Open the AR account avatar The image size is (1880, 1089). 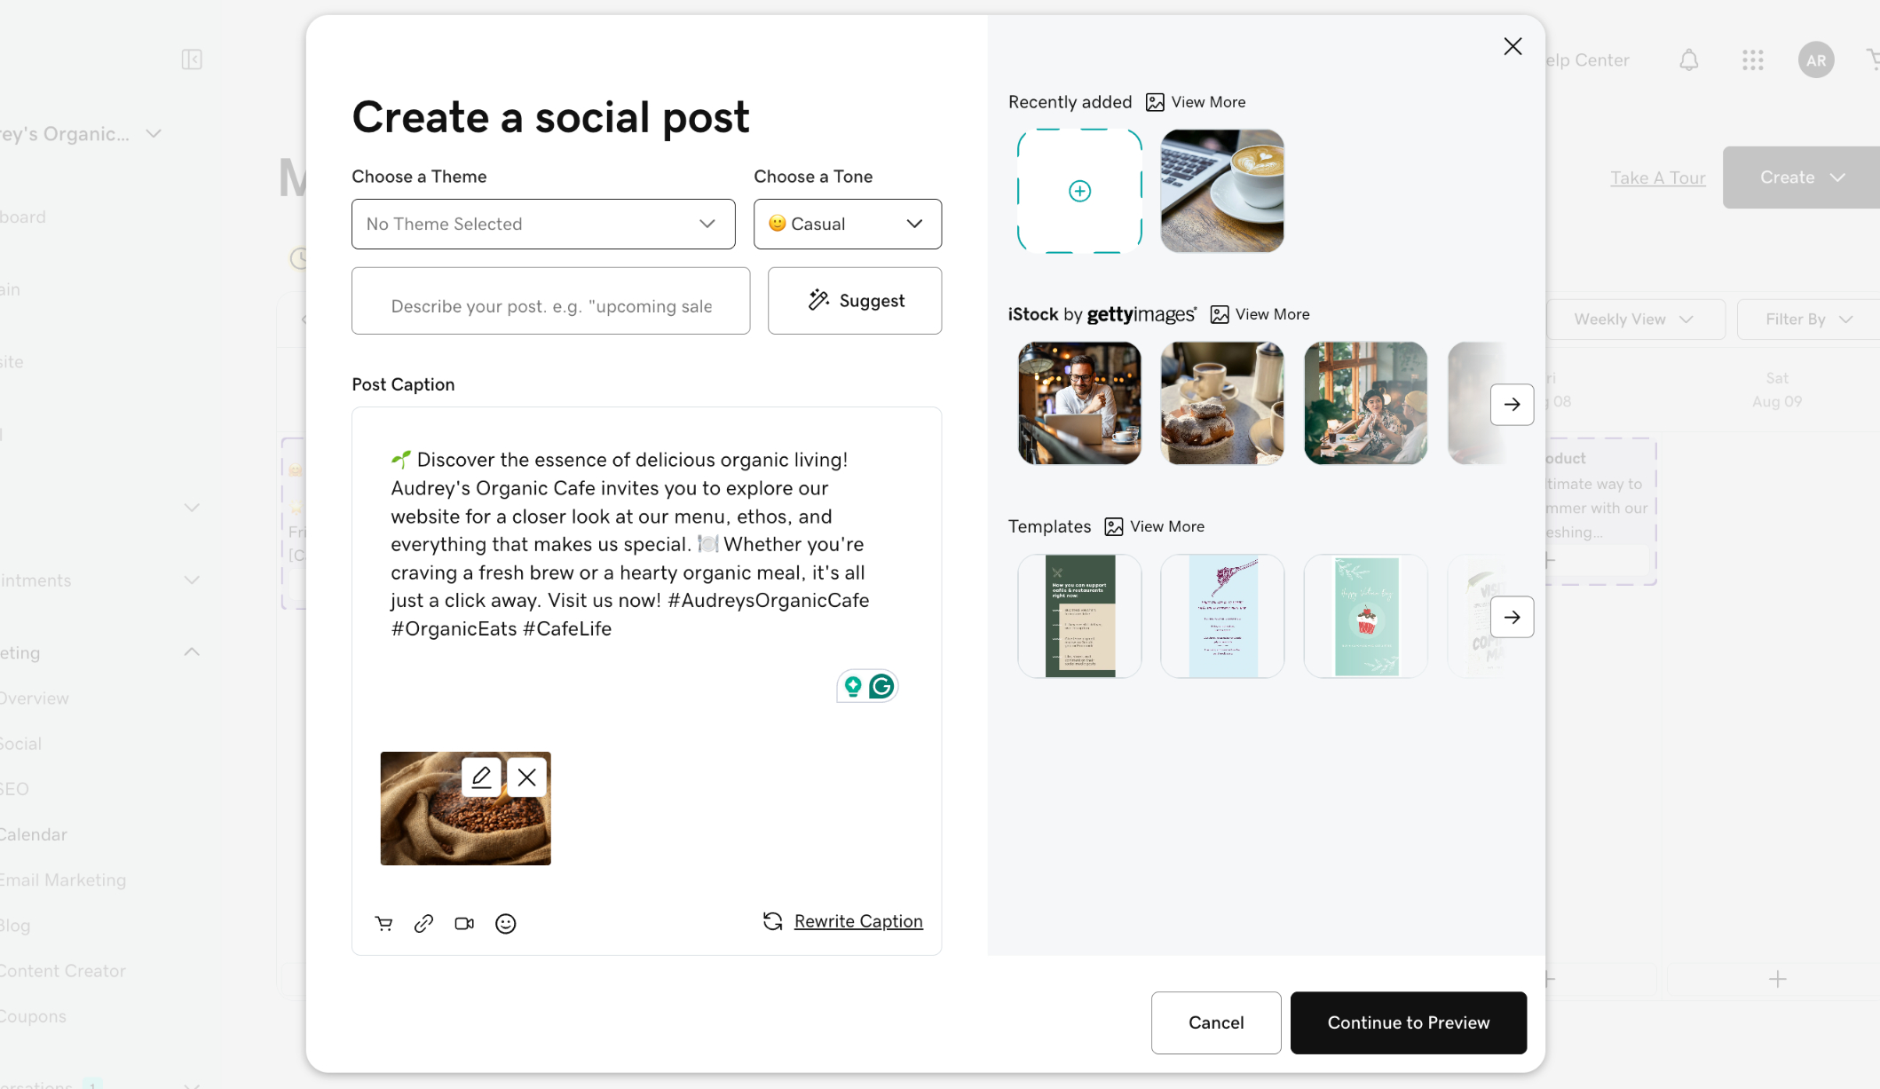click(1816, 59)
